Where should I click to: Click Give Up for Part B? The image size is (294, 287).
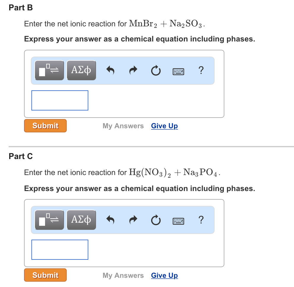(x=164, y=126)
